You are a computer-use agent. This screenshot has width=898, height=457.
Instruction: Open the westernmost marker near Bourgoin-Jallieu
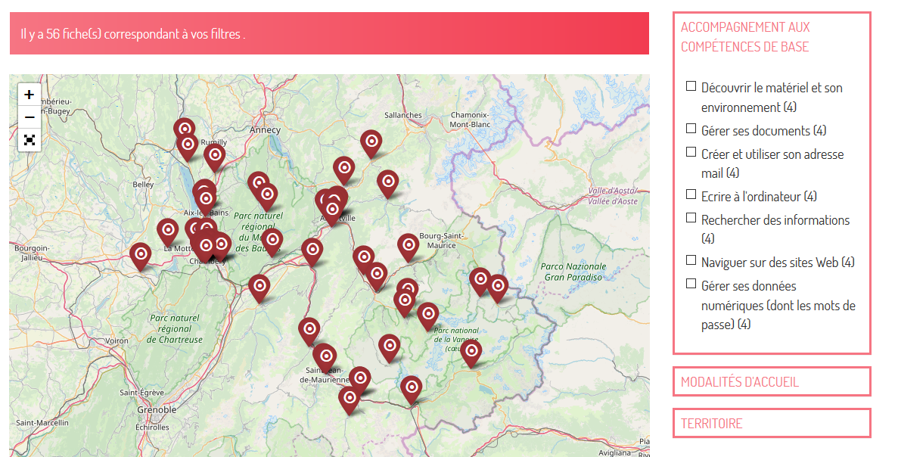140,254
